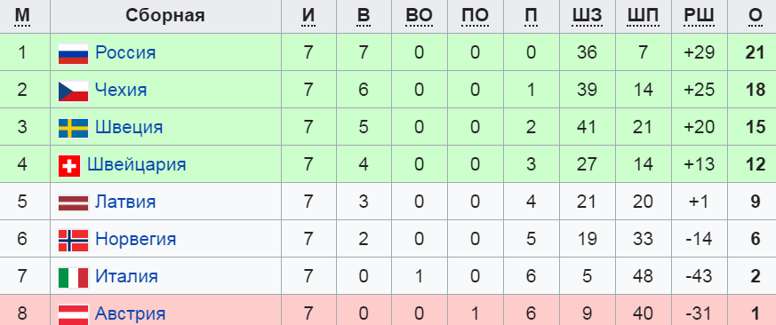Viewport: 776px width, 325px height.
Task: Click the М column header abbreviation
Action: pyautogui.click(x=21, y=16)
